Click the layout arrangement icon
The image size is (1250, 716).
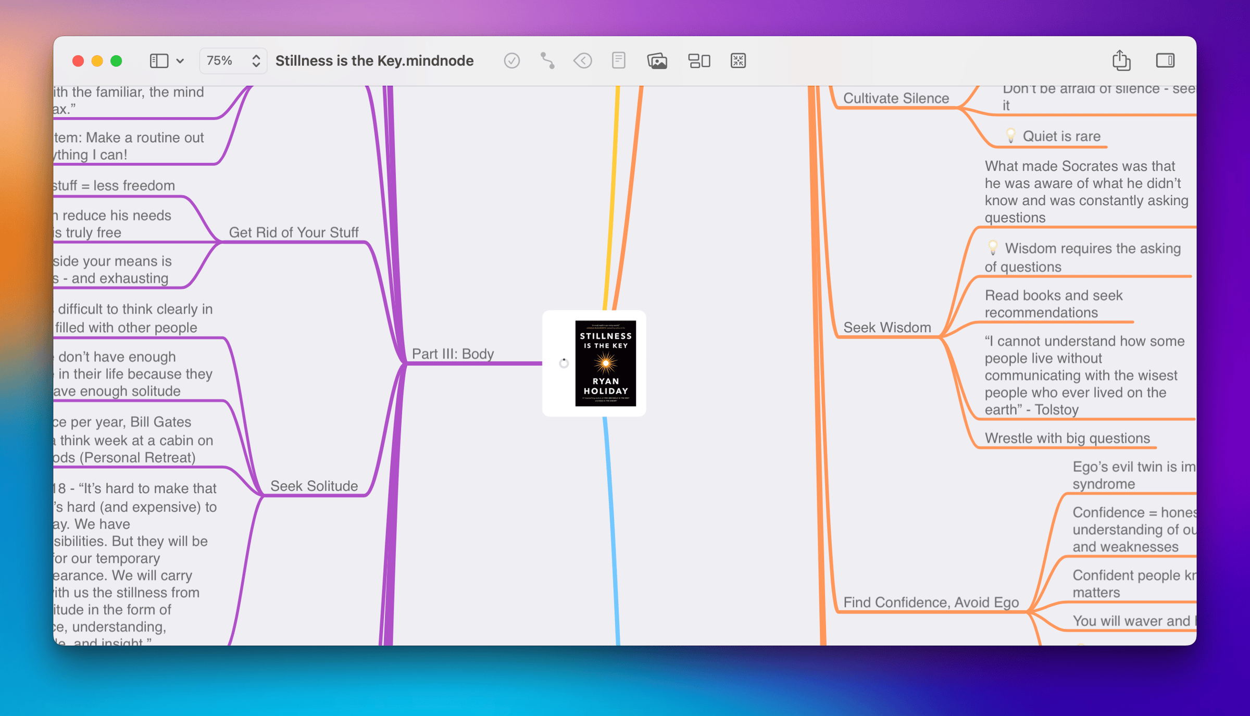pyautogui.click(x=699, y=61)
